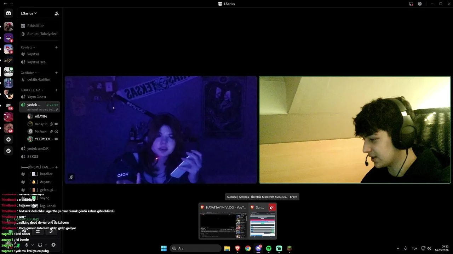Open the Discord inbox icon in title bar
This screenshot has width=453, height=254.
click(x=411, y=4)
